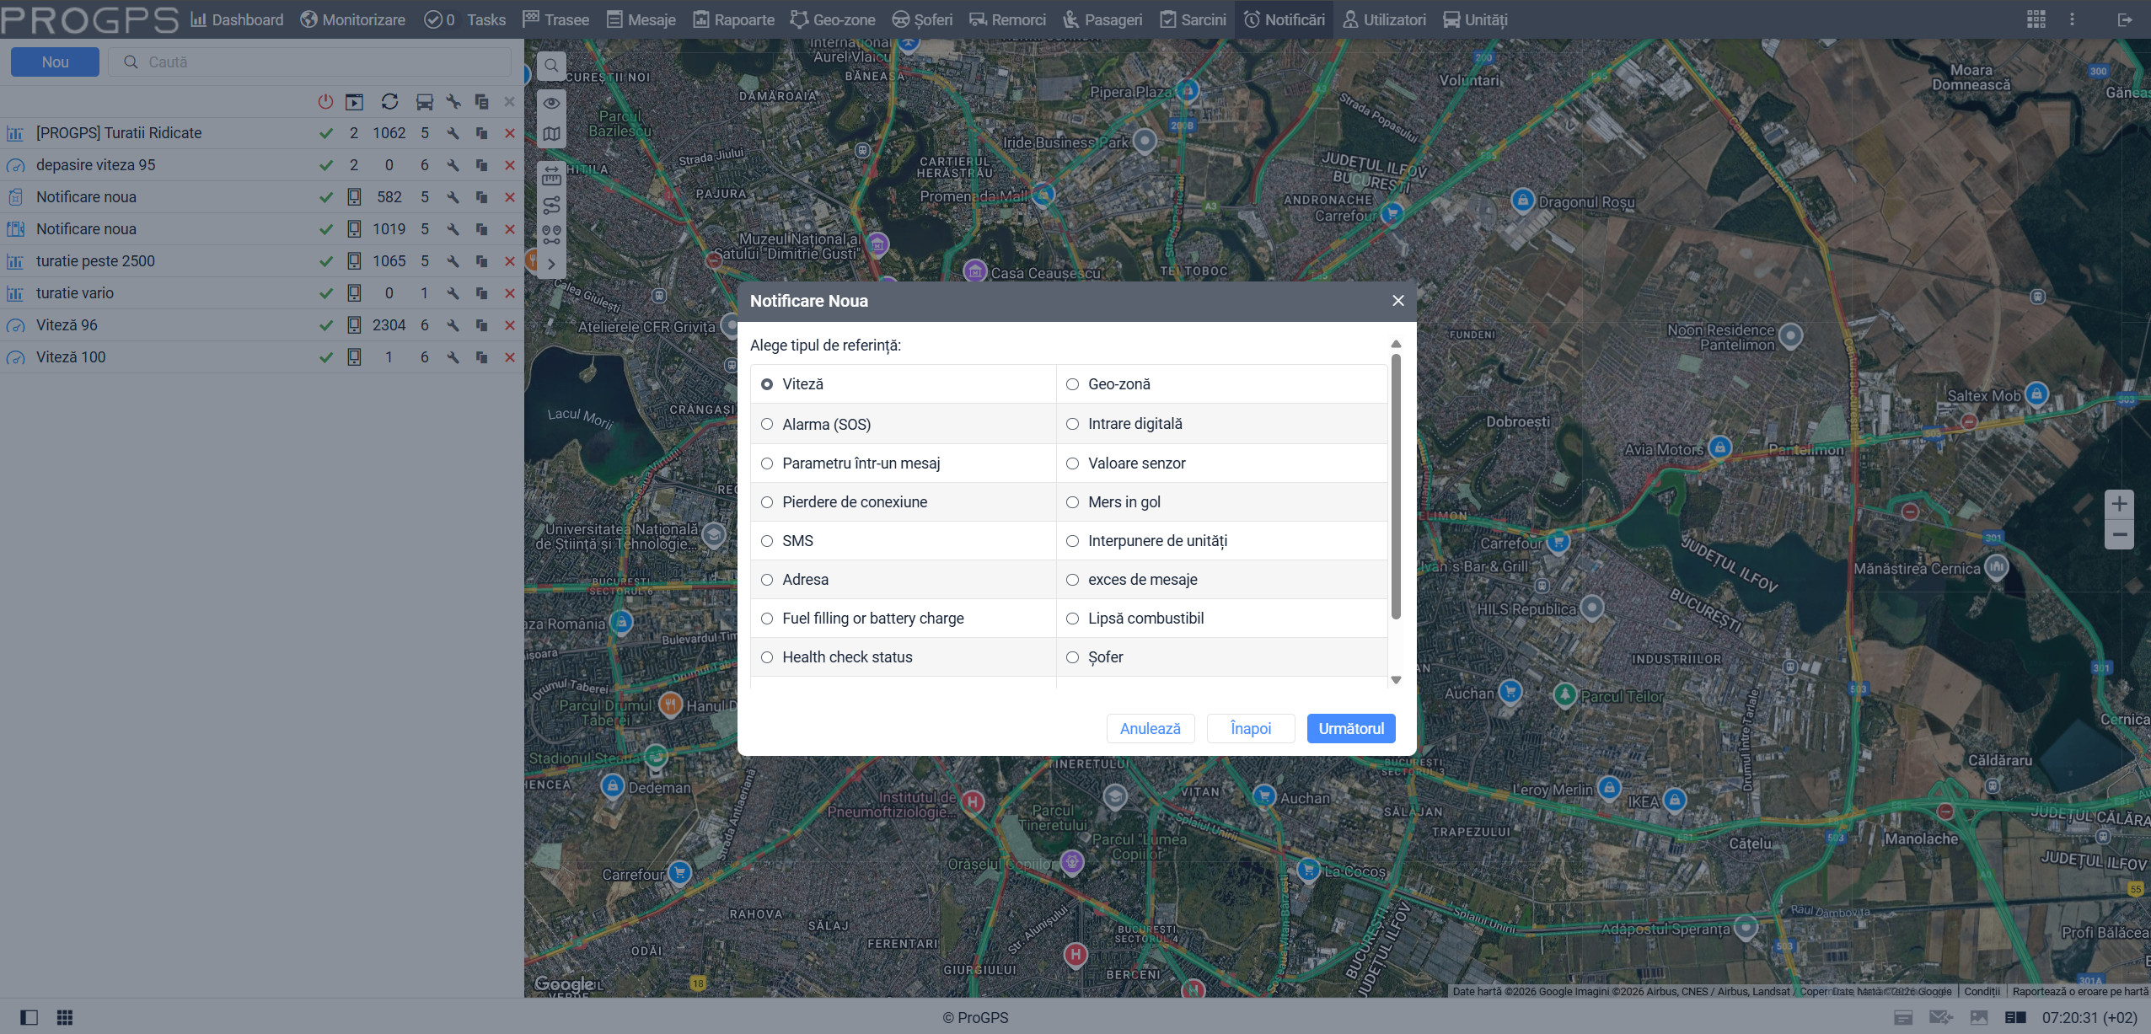Choose the Valoare senzor radio button
Viewport: 2151px width, 1034px height.
[1072, 463]
